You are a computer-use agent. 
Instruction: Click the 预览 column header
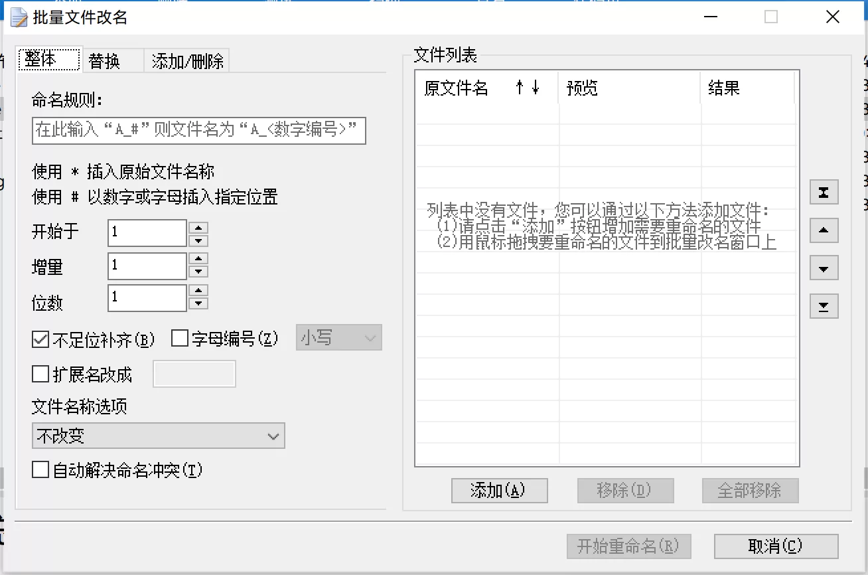[x=628, y=88]
